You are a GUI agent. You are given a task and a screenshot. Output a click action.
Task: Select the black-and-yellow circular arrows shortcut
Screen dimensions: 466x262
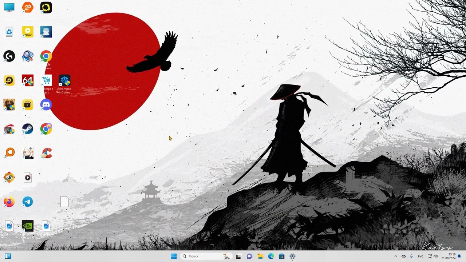point(46,7)
